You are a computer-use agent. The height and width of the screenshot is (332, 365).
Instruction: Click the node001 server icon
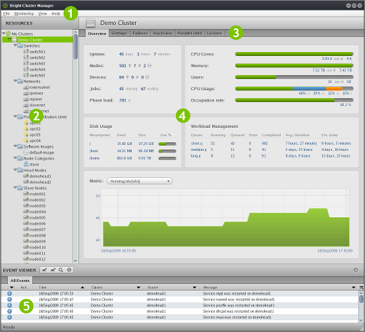pos(26,194)
